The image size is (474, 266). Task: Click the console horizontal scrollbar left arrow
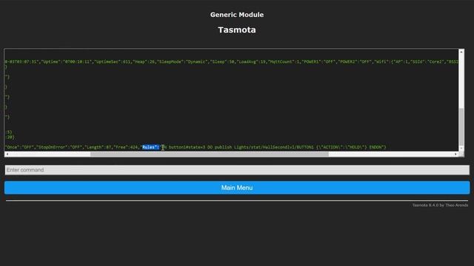(x=7, y=154)
